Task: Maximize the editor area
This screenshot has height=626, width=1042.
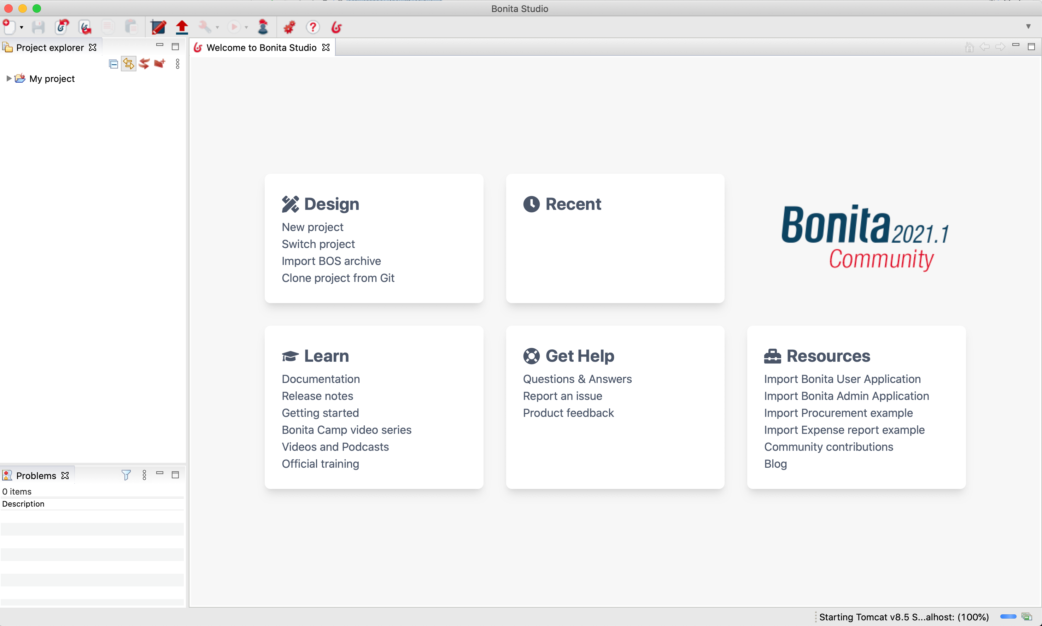Action: [1031, 46]
